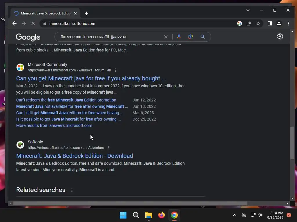297x222 pixels.
Task: Open 'Minecraft: Java & Bedrock Edition - Download' result
Action: pos(75,156)
